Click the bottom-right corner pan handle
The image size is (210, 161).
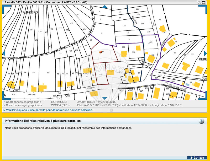click(x=205, y=98)
